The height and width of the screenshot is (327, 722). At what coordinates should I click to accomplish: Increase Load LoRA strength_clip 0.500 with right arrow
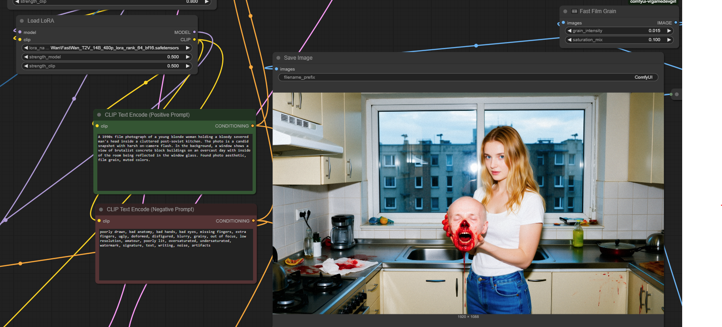pos(188,66)
